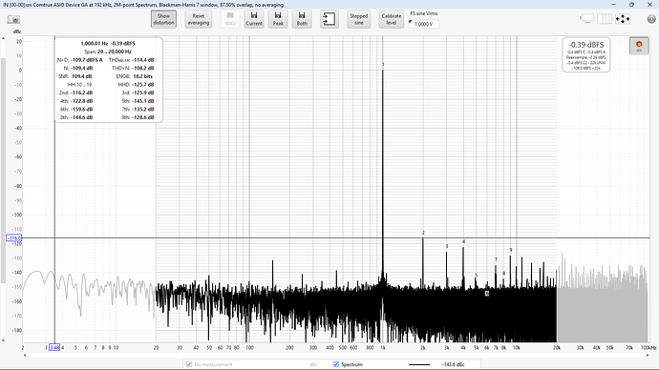Click harmonic marker 9 near 9k
Screen dimensions: 659x370
511,250
